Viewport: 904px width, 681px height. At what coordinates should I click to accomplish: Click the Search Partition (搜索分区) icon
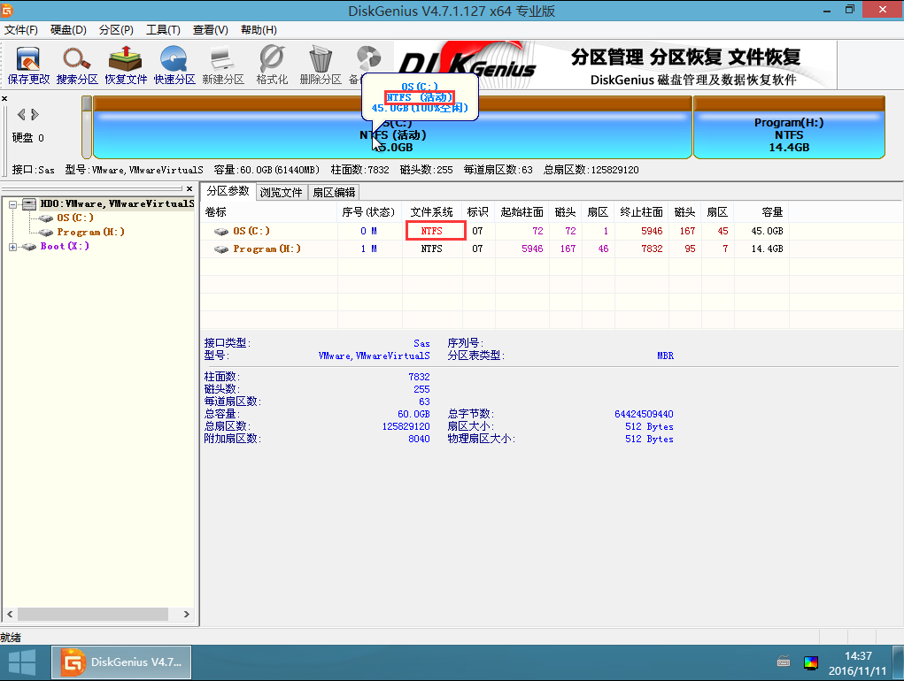77,65
